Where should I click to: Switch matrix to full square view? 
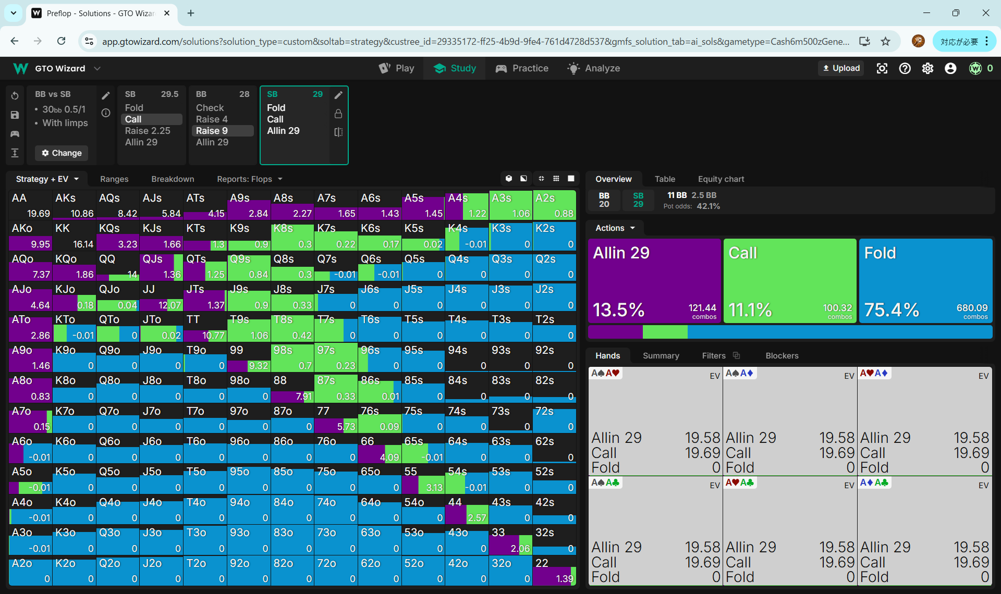coord(571,179)
